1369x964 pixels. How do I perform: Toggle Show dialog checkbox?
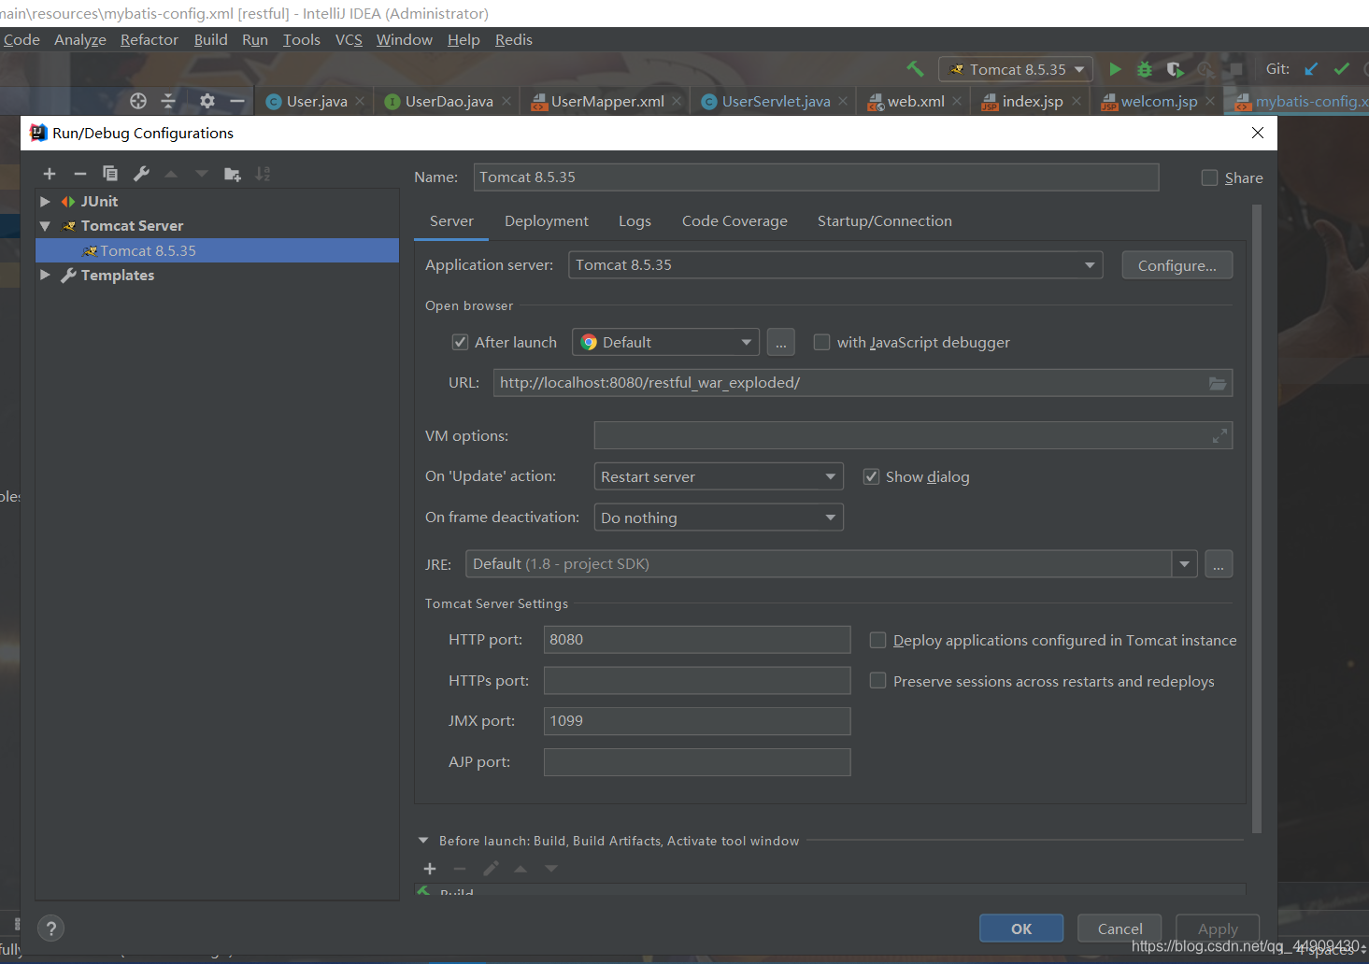tap(871, 476)
